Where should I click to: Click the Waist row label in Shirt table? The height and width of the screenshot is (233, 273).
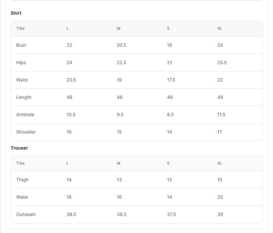[22, 80]
